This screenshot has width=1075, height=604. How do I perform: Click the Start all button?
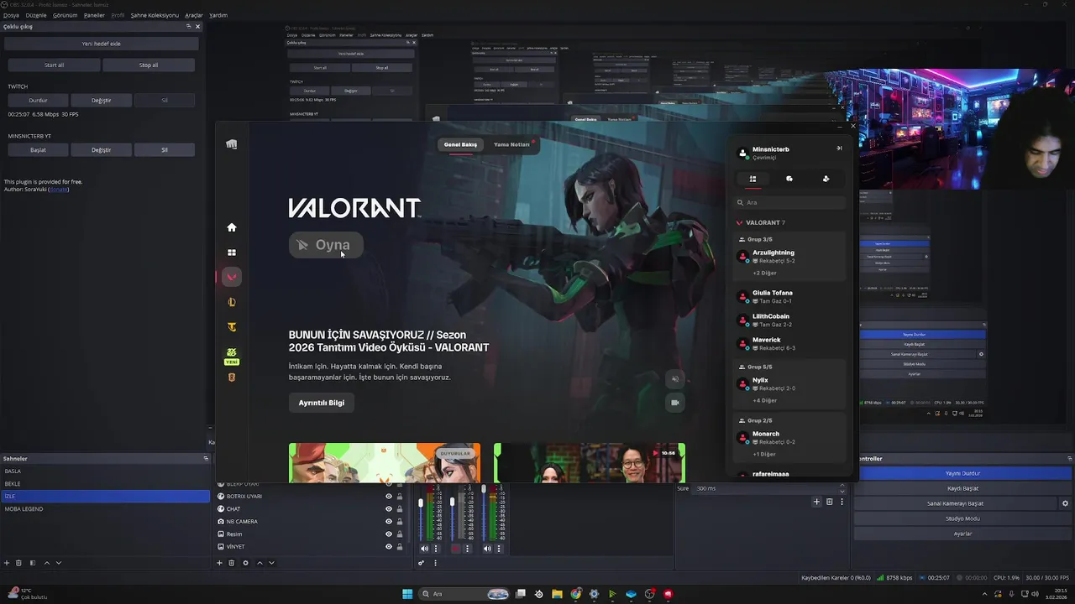point(54,65)
